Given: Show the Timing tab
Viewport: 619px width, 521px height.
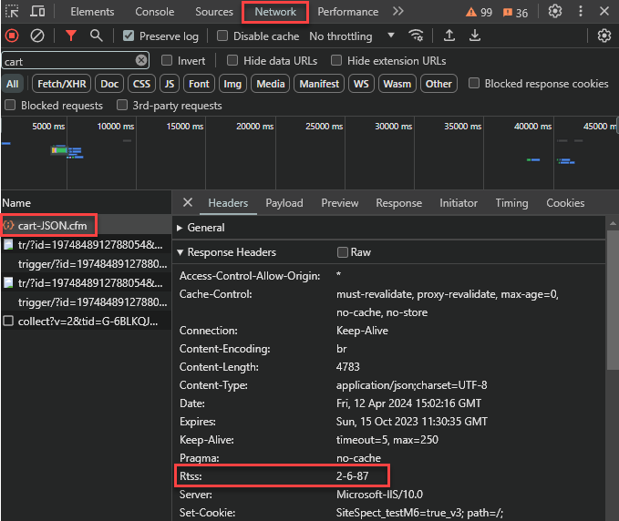Looking at the screenshot, I should [511, 203].
